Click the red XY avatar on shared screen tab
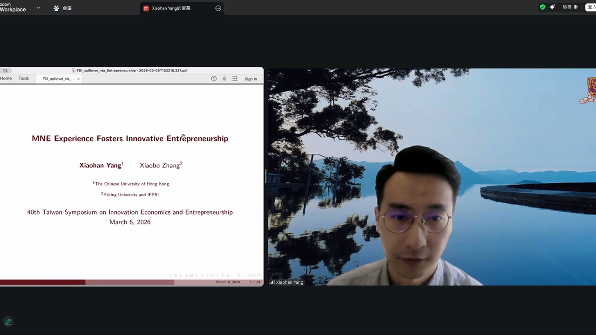The image size is (596, 335). pos(146,8)
